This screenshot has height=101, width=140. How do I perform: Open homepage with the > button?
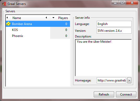[x=129, y=80]
